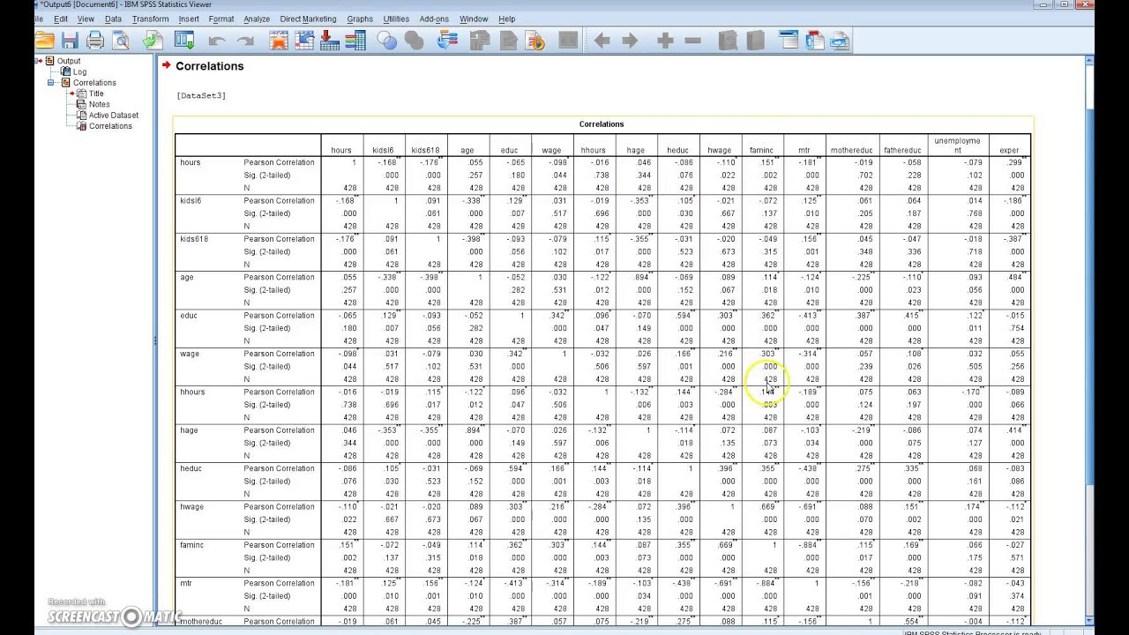Insert Heading toolbar icon
The height and width of the screenshot is (635, 1129).
coord(789,40)
